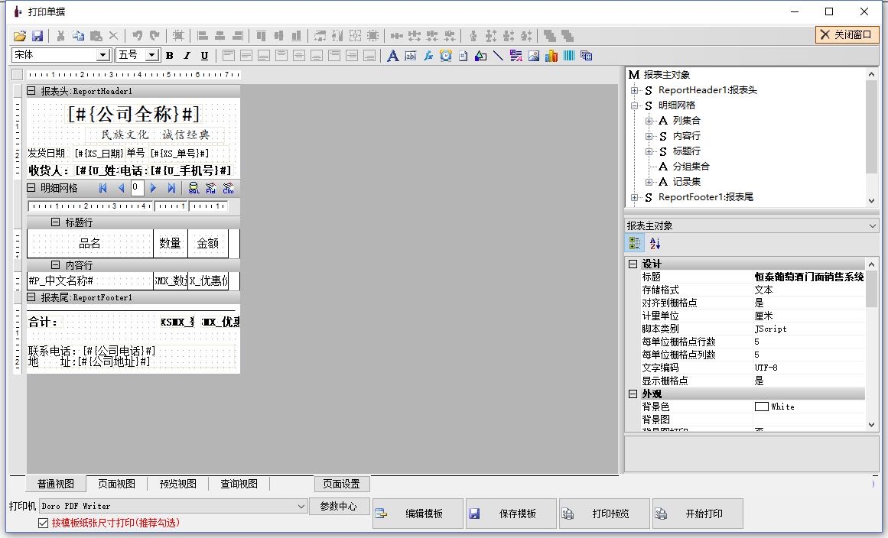Sort properties alphabetically with the AZ icon
The height and width of the screenshot is (538, 888).
(x=655, y=243)
